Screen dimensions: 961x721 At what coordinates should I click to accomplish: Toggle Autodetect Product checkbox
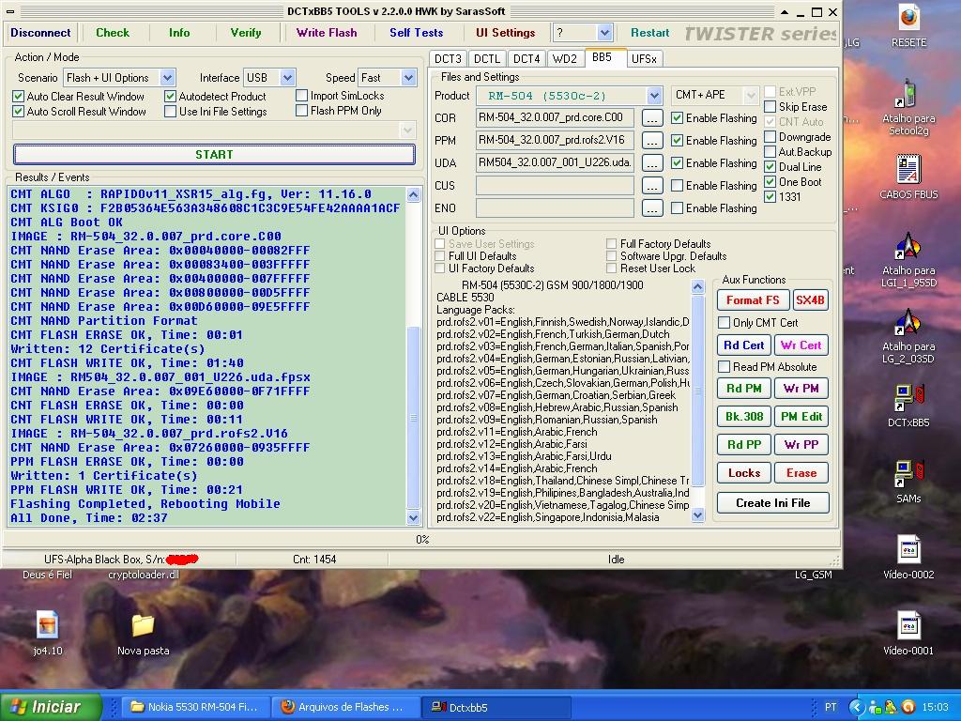(171, 97)
